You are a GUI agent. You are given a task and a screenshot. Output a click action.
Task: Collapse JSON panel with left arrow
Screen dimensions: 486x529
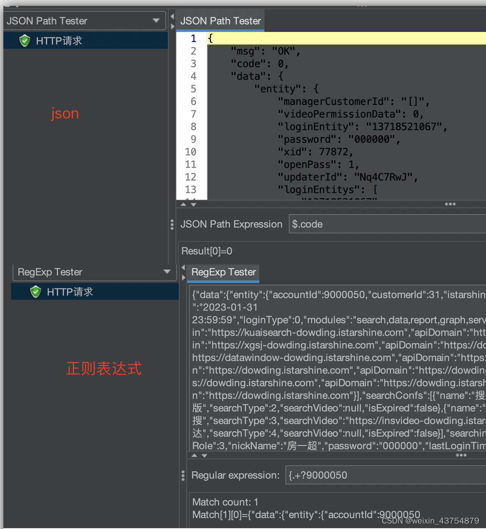coord(172,16)
